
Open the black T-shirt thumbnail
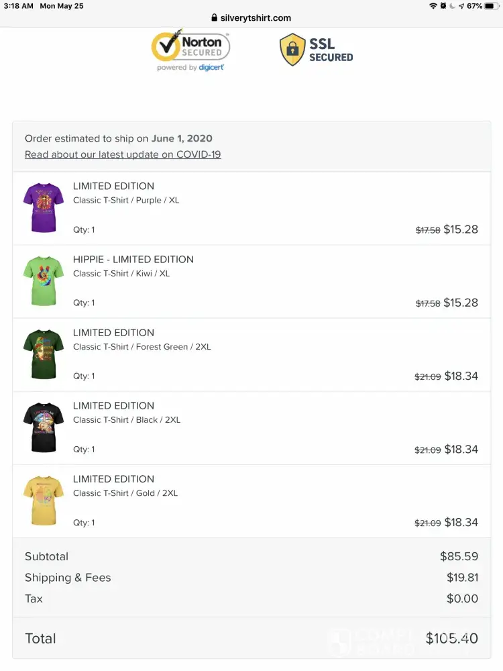click(43, 427)
